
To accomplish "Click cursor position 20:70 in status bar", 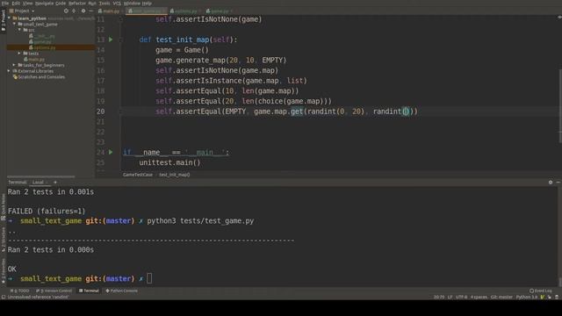I will point(439,297).
